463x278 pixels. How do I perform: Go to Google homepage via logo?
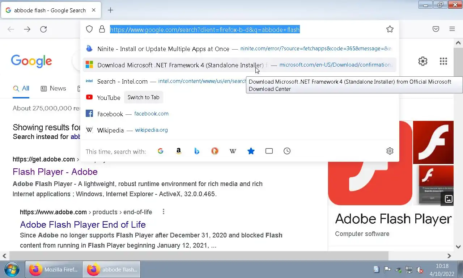click(31, 61)
